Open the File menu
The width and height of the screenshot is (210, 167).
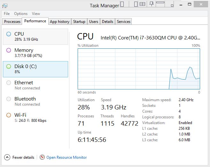click(7, 14)
